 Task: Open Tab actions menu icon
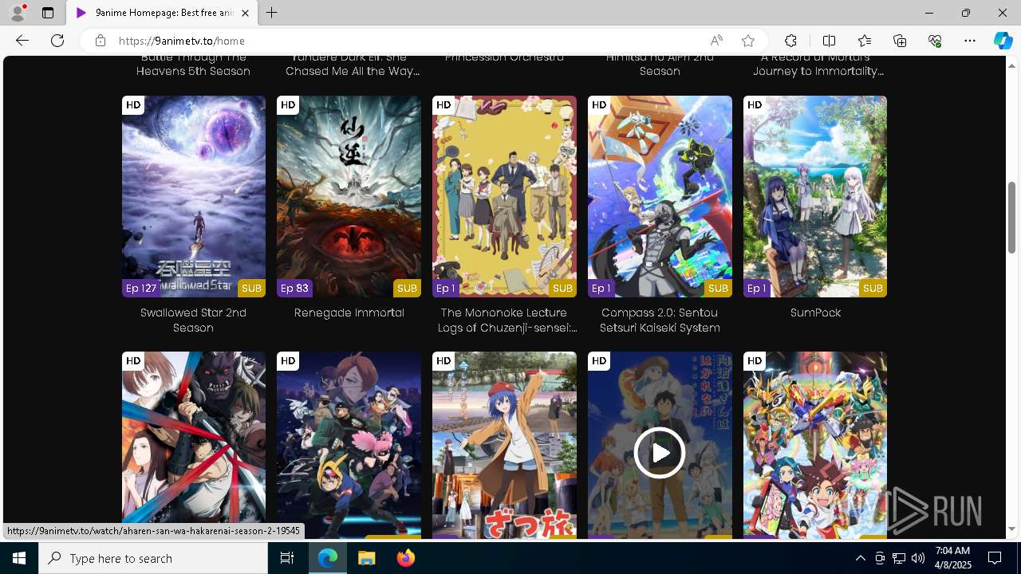point(48,13)
